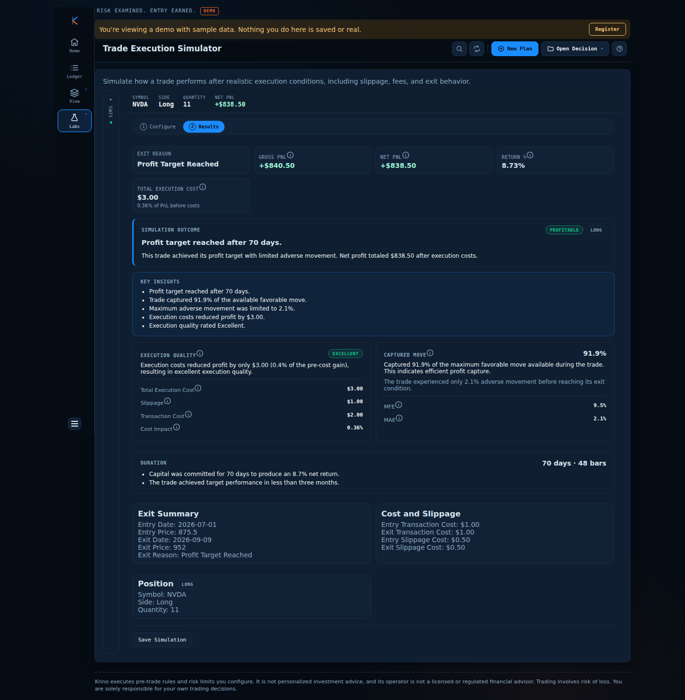This screenshot has height=700, width=685.
Task: Click the 'Entry Price: 875.5' line
Action: pos(167,532)
